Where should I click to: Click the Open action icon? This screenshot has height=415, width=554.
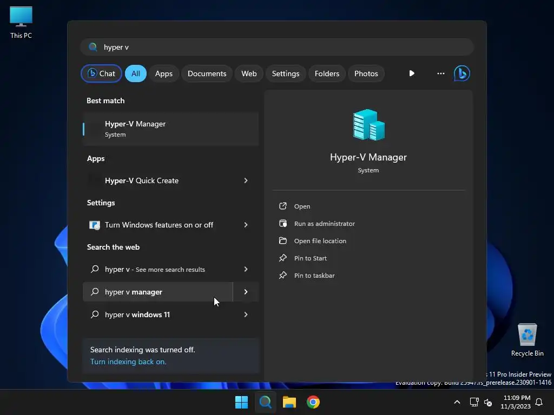(x=282, y=206)
